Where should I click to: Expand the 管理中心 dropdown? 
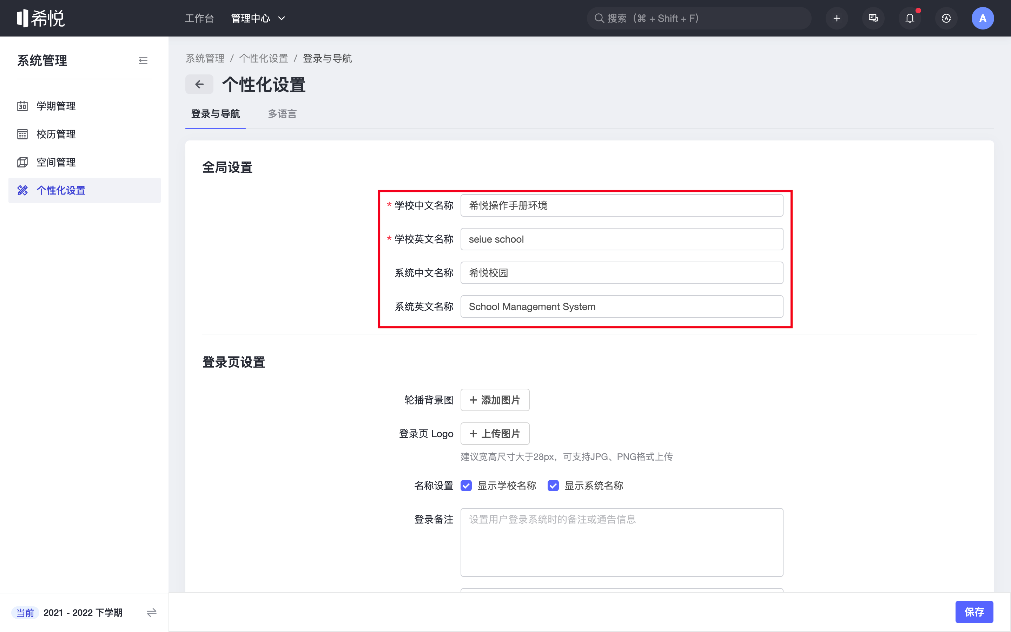(x=258, y=18)
